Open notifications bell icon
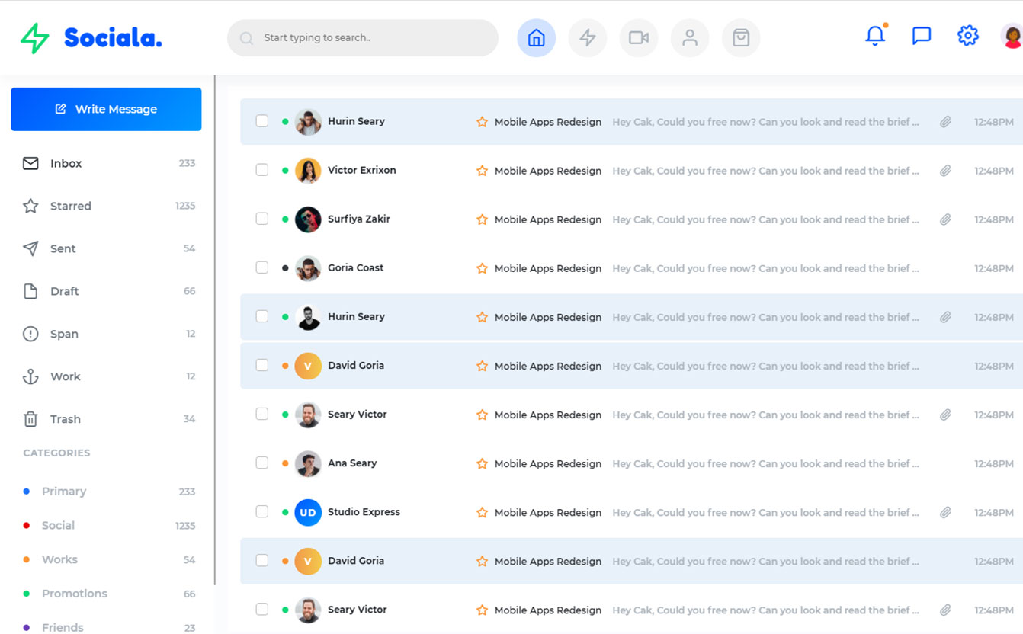Image resolution: width=1023 pixels, height=634 pixels. [x=875, y=36]
